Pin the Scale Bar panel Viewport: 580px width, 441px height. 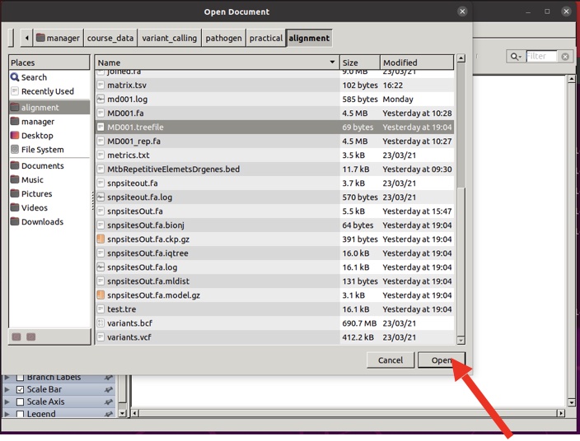point(108,390)
